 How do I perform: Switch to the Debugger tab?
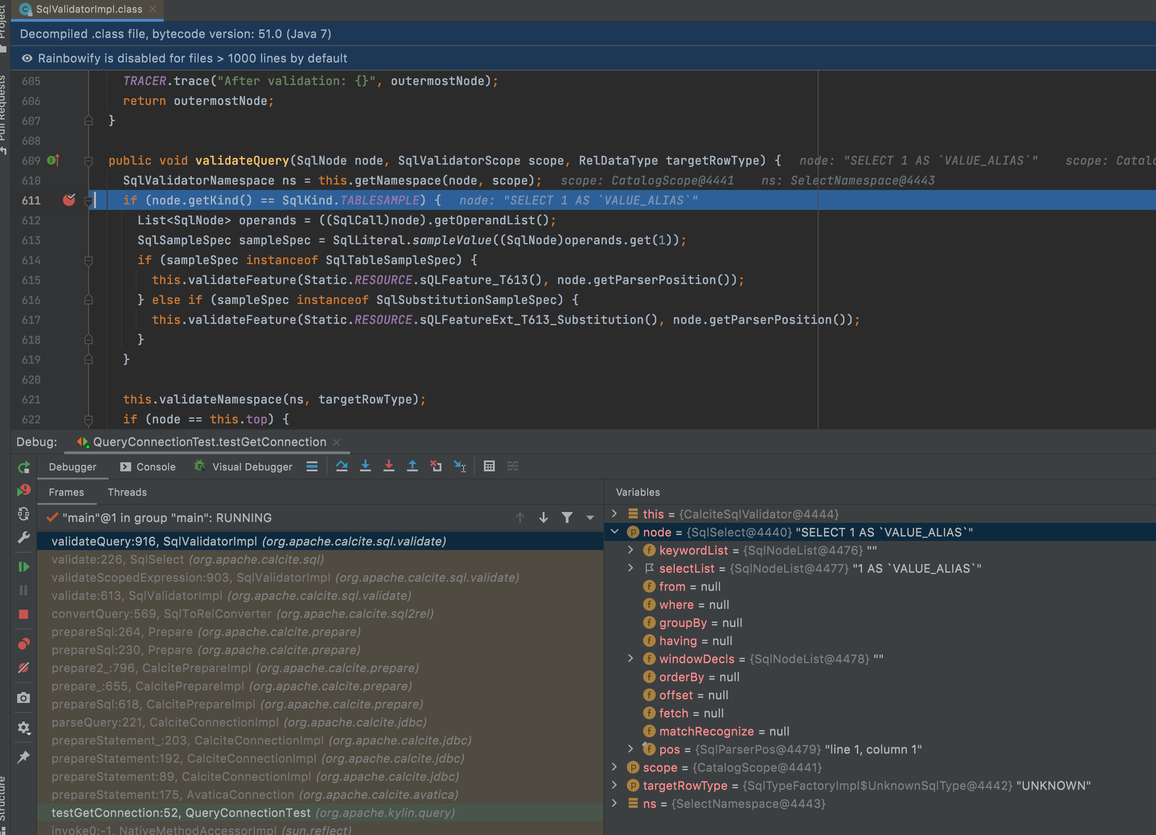pyautogui.click(x=72, y=467)
